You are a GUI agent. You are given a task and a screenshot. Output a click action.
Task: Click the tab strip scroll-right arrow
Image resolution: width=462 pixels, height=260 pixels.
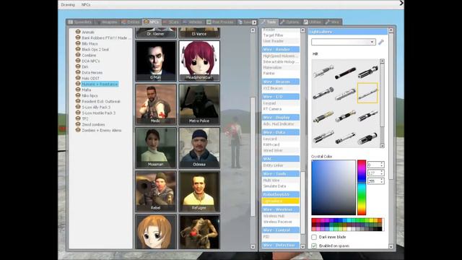(254, 22)
